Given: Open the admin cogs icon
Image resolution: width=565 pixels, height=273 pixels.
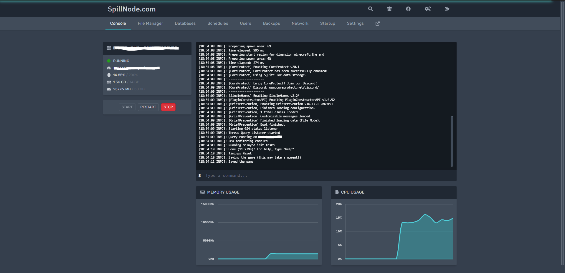Looking at the screenshot, I should coord(427,9).
